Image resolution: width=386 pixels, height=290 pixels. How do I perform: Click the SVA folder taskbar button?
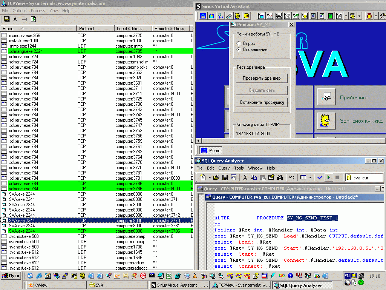pyautogui.click(x=118, y=285)
